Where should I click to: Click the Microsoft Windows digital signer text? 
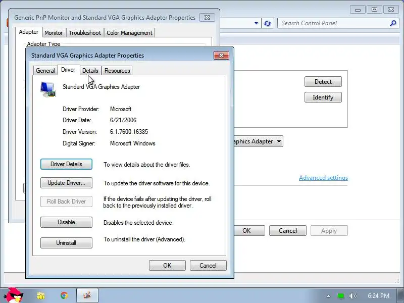point(133,143)
